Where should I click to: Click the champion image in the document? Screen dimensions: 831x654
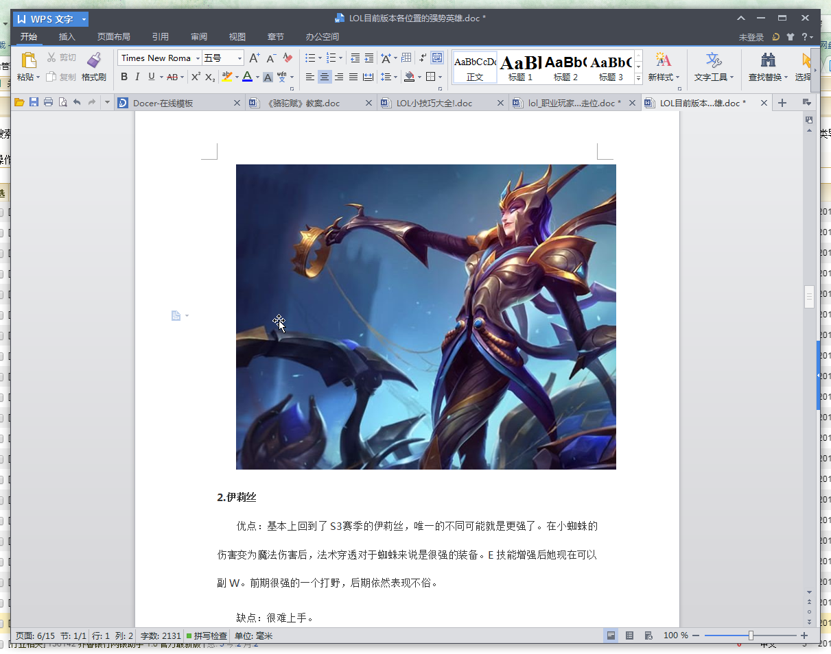[x=425, y=317]
